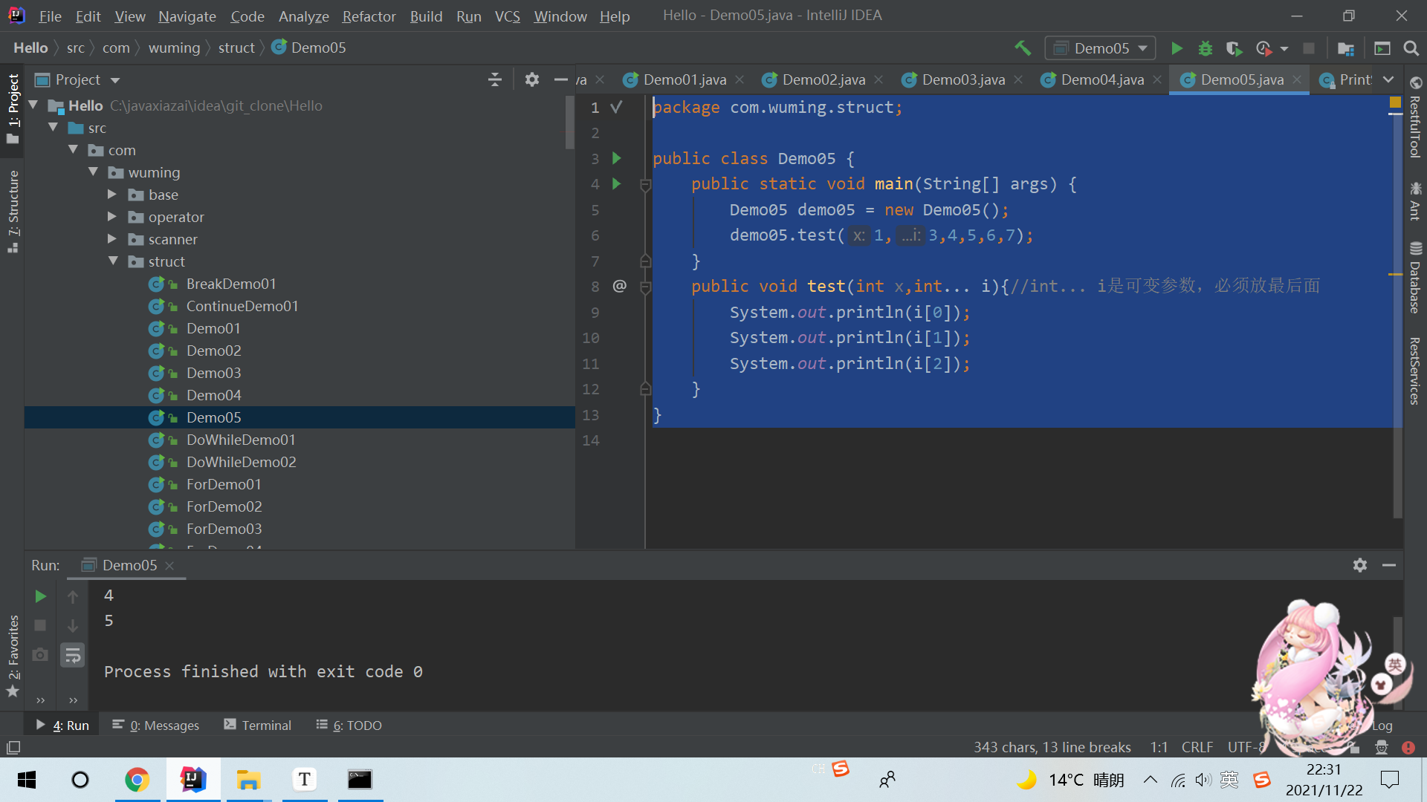This screenshot has width=1427, height=802.
Task: Toggle soft-wrap in Run console
Action: coord(73,655)
